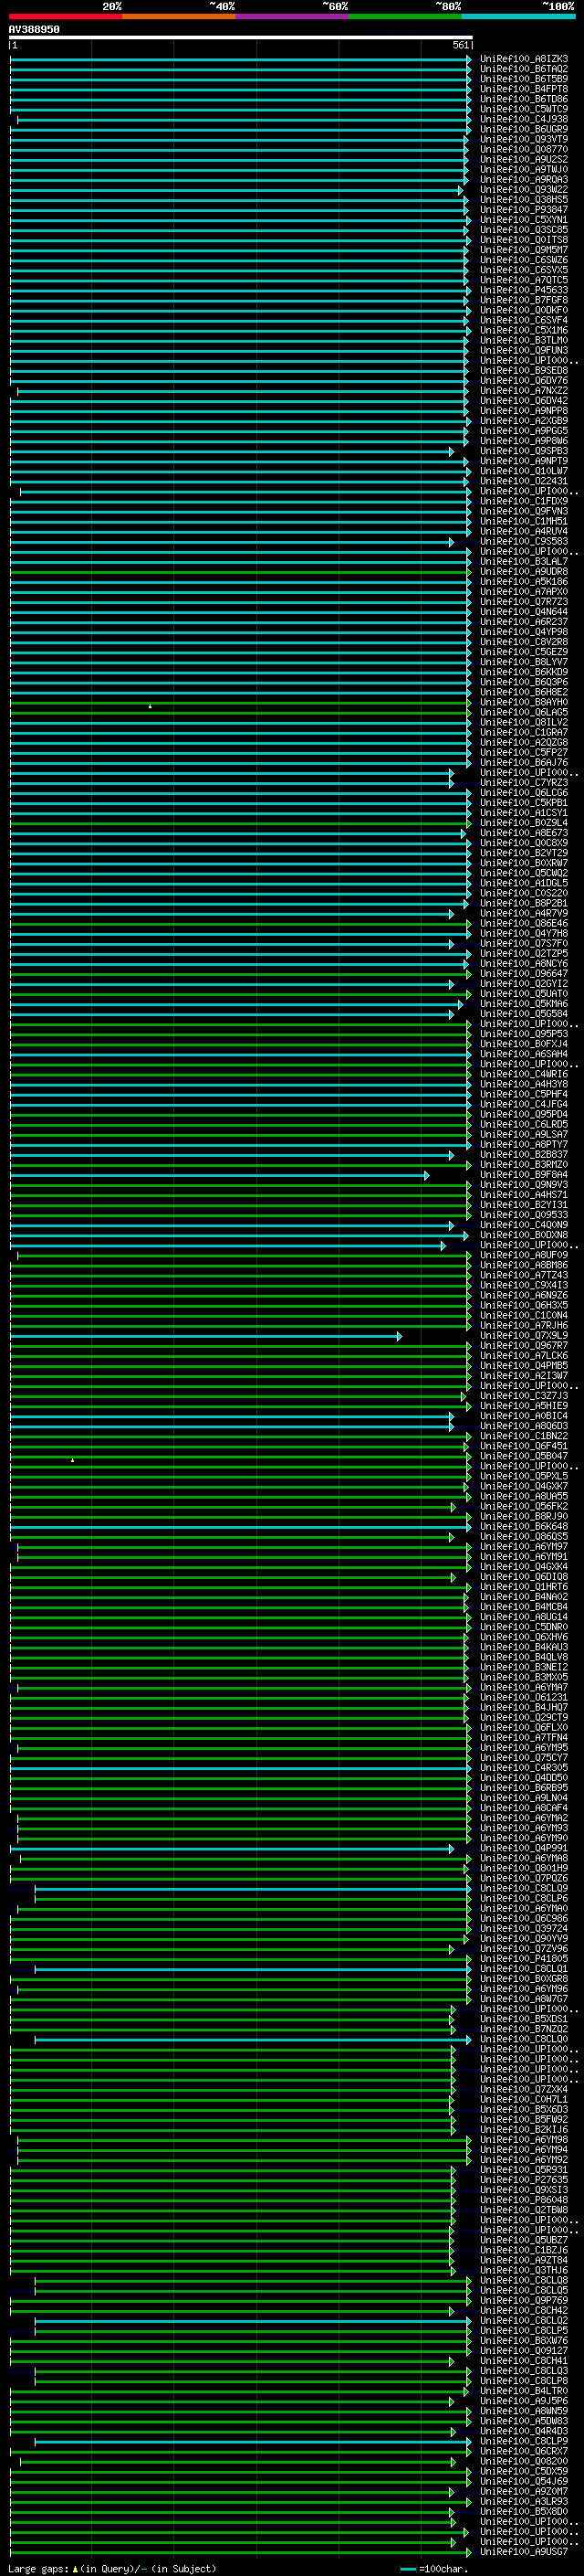
Task: Select the UniRef100_O61231 label
Action: tap(524, 1697)
